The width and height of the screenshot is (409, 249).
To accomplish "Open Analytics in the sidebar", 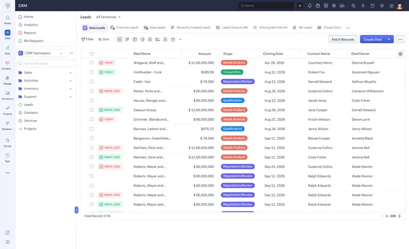I will [x=31, y=24].
